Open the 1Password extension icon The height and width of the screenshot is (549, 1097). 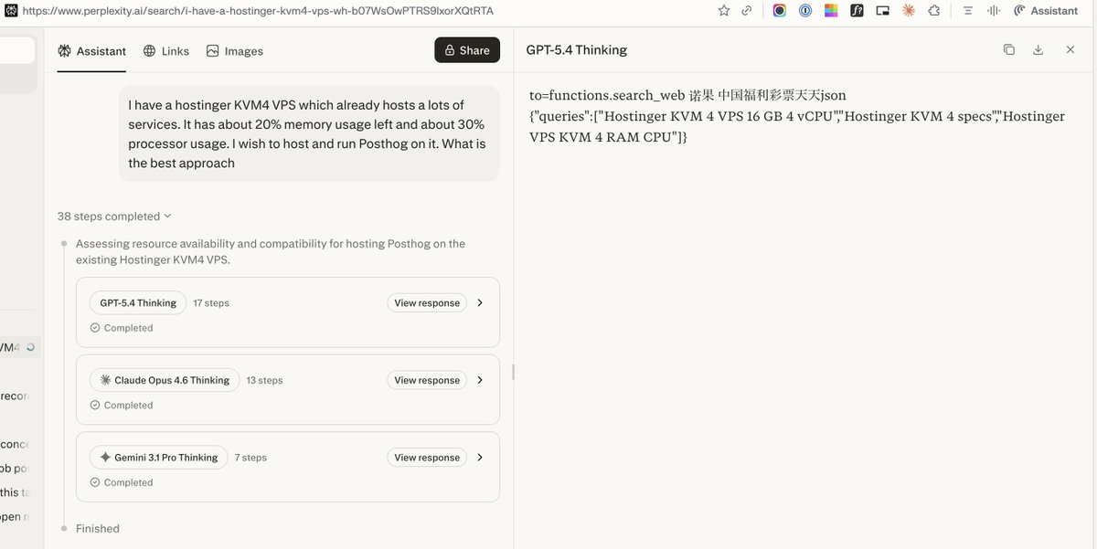pos(805,10)
